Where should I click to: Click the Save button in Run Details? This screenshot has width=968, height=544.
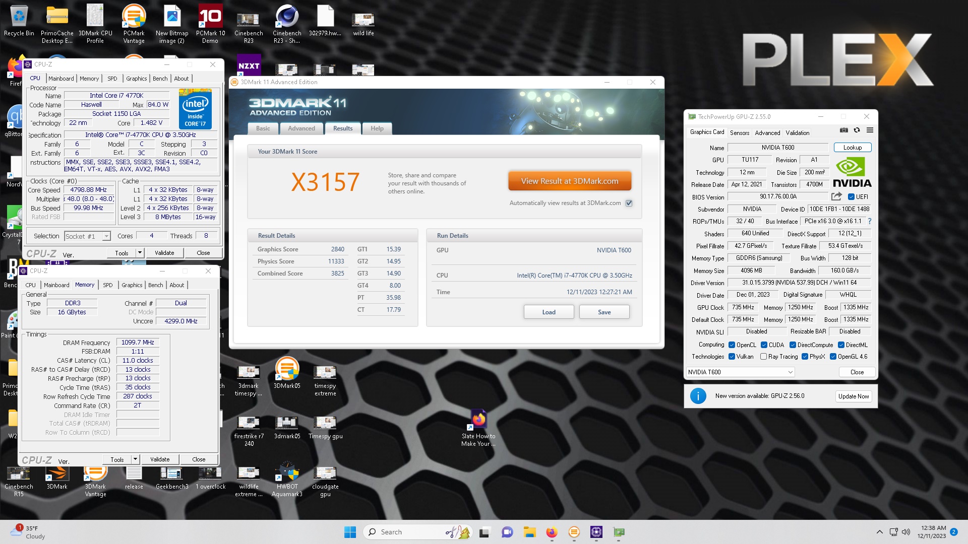(x=604, y=312)
